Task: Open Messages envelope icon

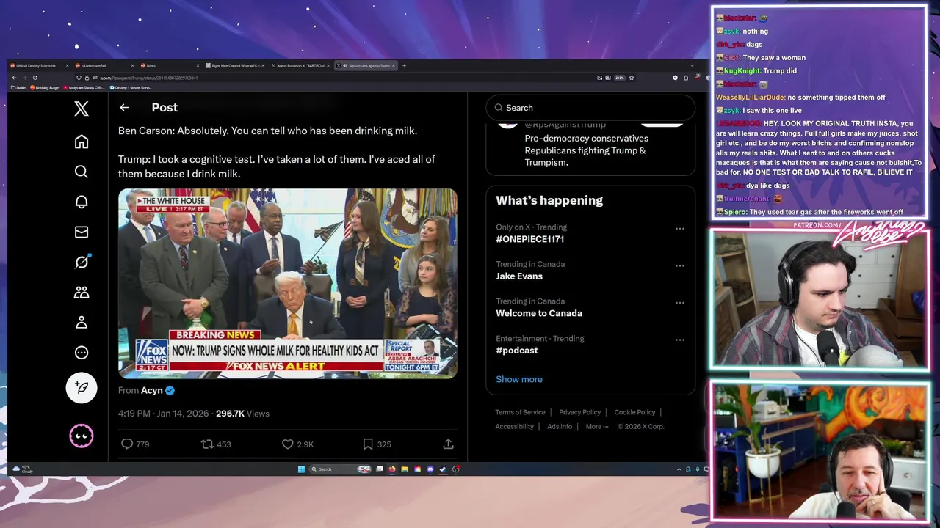Action: 82,232
